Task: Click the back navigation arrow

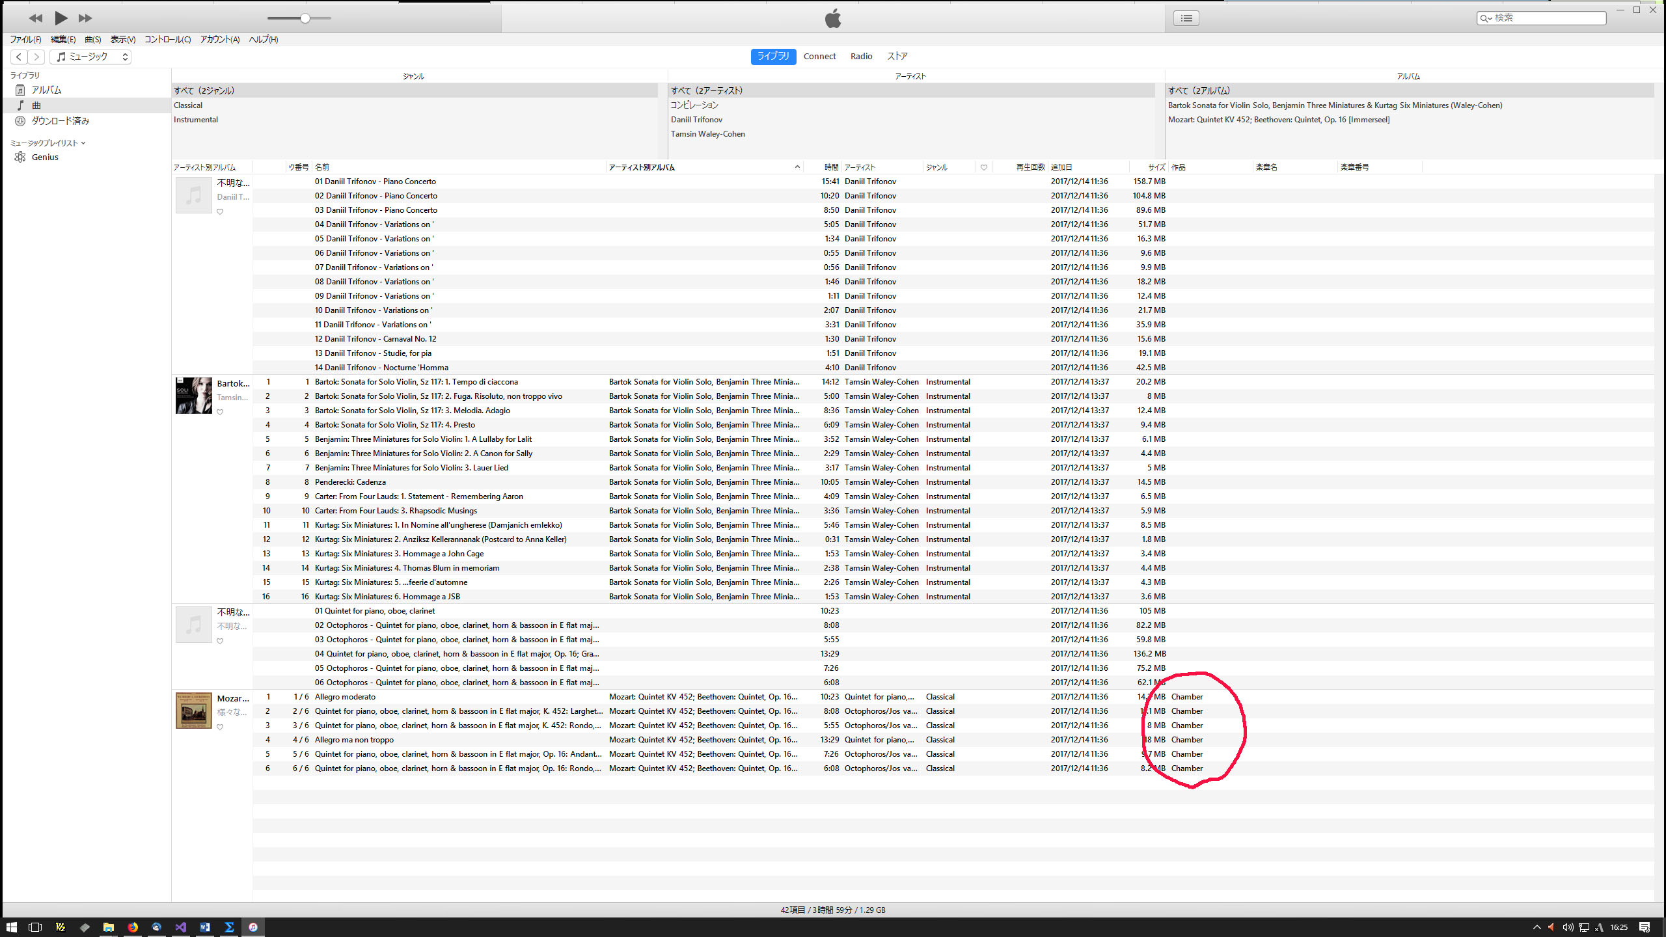Action: point(19,57)
